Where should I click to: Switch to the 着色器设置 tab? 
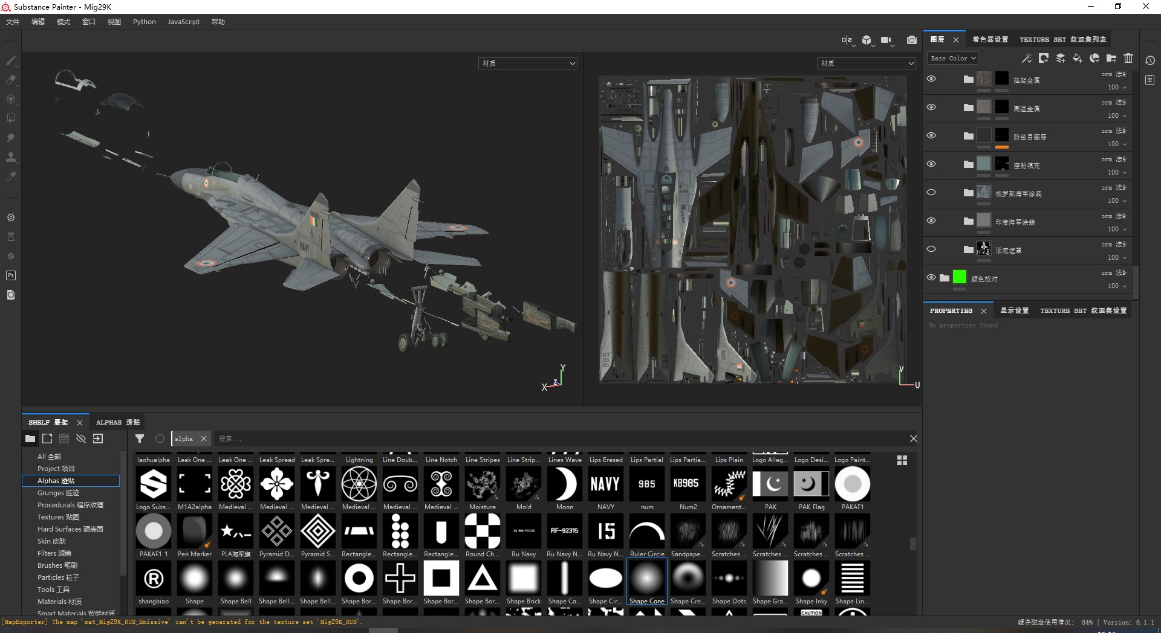[990, 39]
